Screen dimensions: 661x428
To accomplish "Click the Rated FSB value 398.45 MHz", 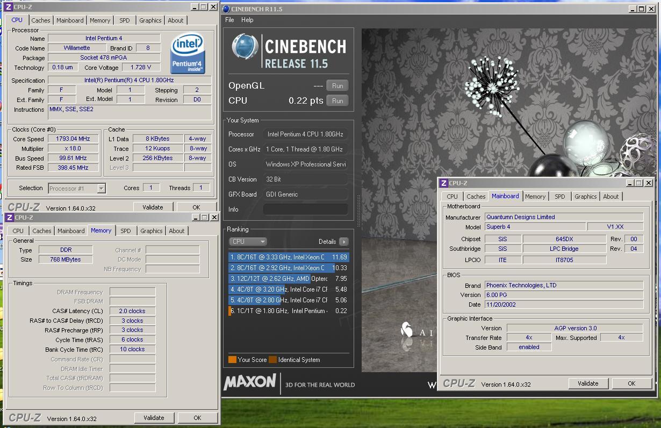I will [x=74, y=168].
